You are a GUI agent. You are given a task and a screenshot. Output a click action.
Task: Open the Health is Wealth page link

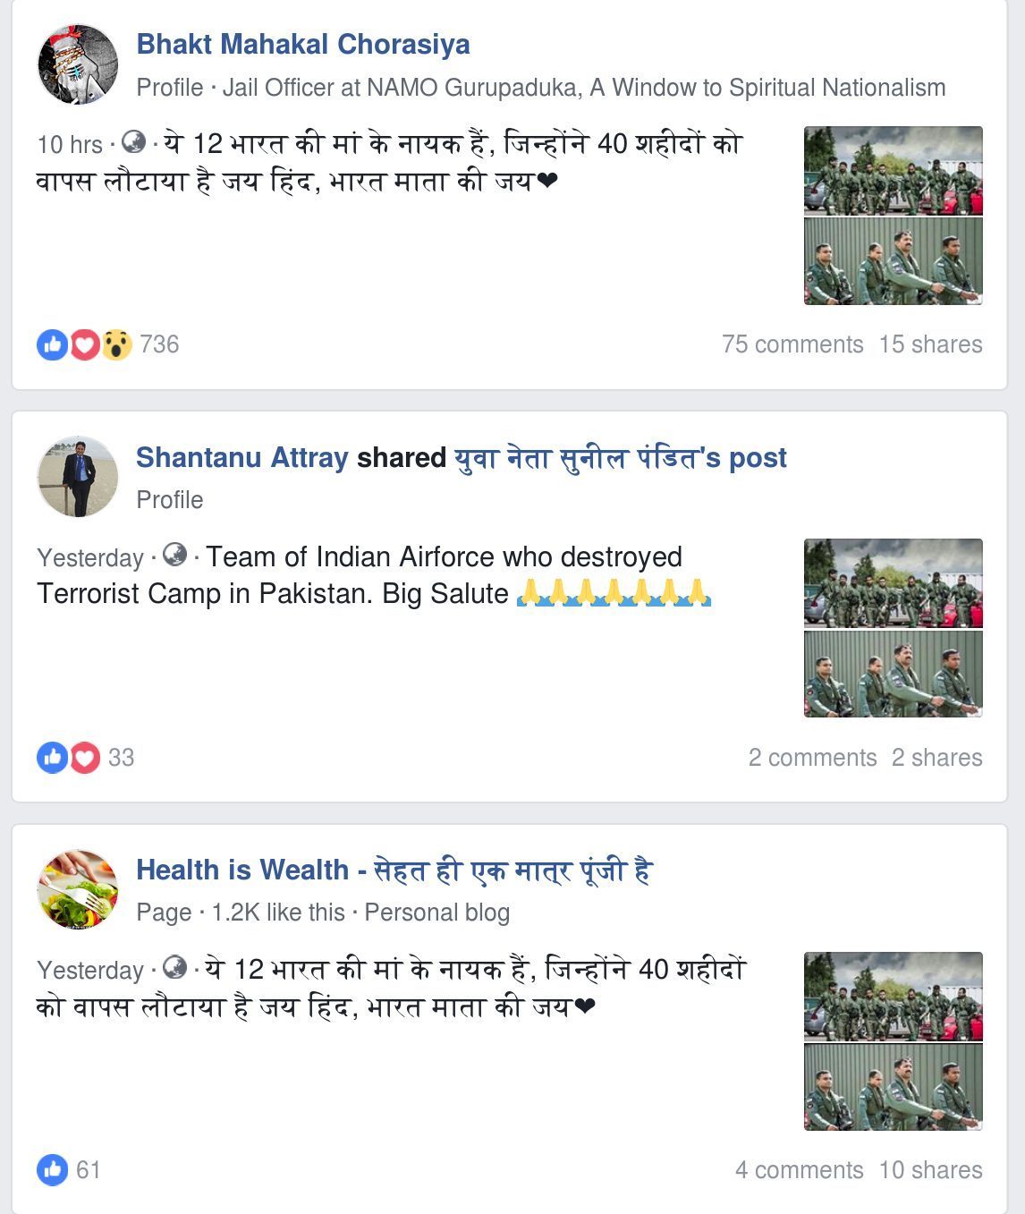click(394, 870)
